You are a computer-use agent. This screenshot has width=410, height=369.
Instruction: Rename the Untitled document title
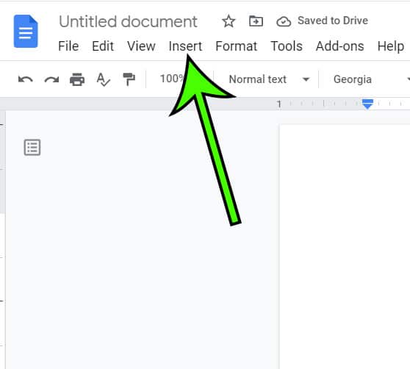[x=128, y=21]
